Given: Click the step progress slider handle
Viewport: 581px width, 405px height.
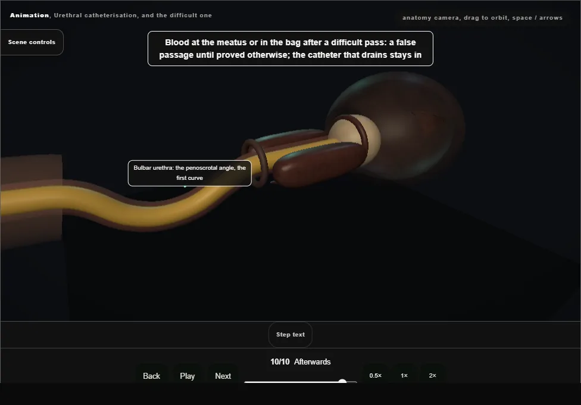Looking at the screenshot, I should click(x=342, y=381).
